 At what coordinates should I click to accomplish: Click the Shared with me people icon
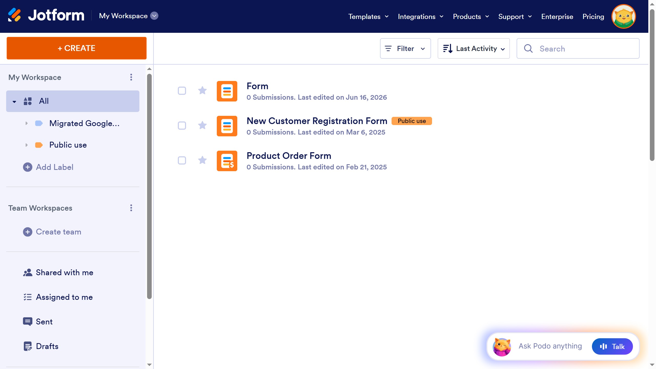[x=28, y=272]
